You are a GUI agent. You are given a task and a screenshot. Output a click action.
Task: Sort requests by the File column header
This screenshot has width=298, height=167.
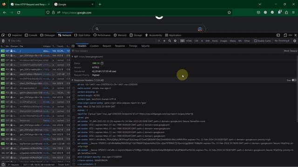pos(30,46)
